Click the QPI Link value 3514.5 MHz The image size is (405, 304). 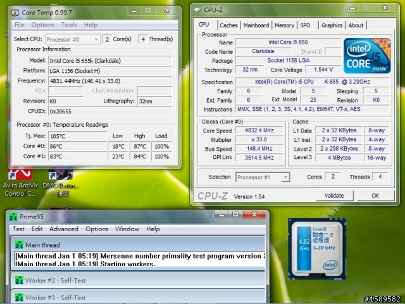259,158
